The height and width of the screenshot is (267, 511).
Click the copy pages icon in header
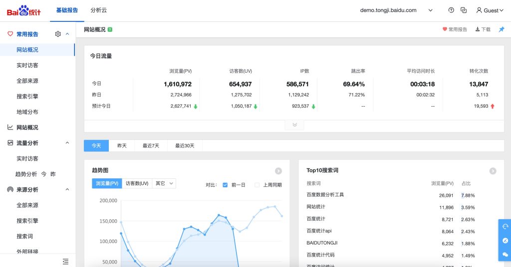(464, 10)
